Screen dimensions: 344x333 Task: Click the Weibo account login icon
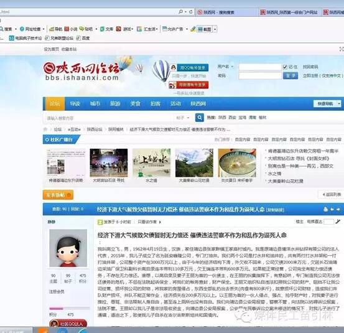tap(172, 85)
